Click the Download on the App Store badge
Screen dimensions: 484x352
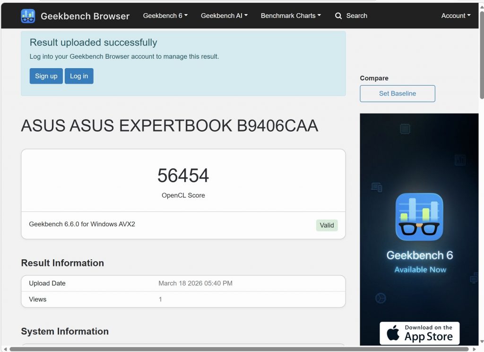419,333
